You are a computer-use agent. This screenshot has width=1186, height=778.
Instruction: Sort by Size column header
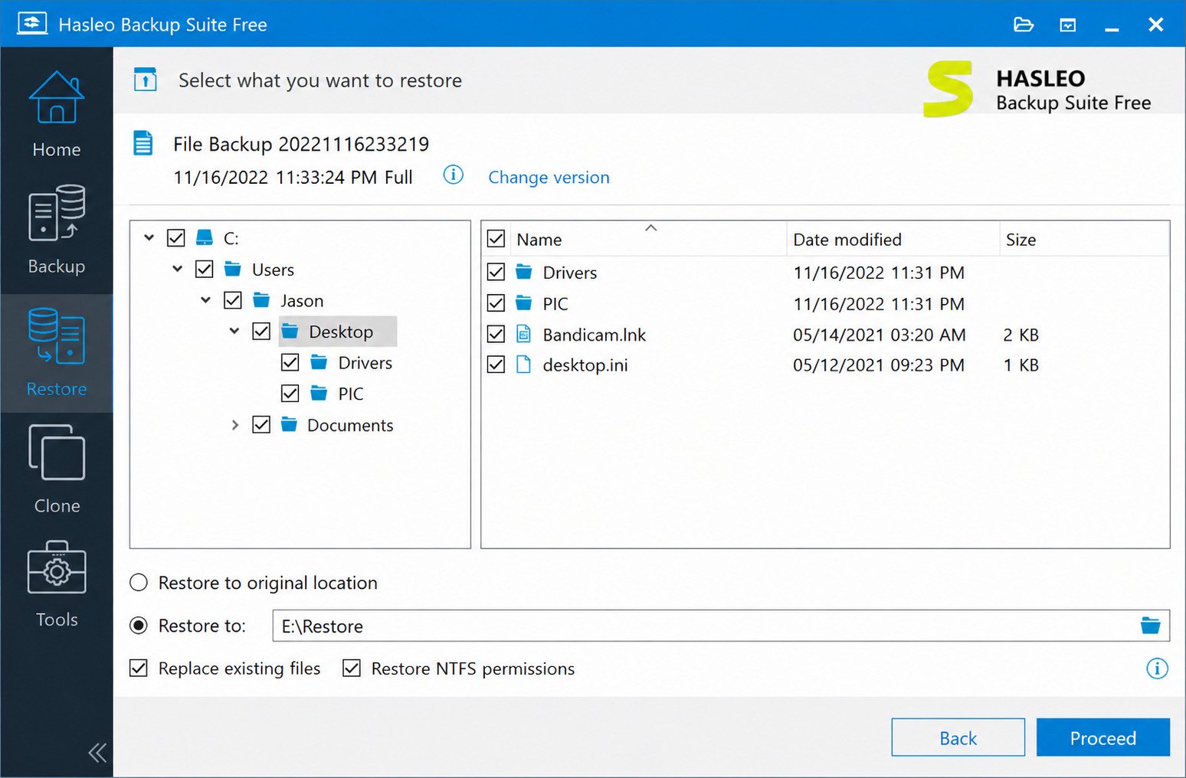[1084, 240]
